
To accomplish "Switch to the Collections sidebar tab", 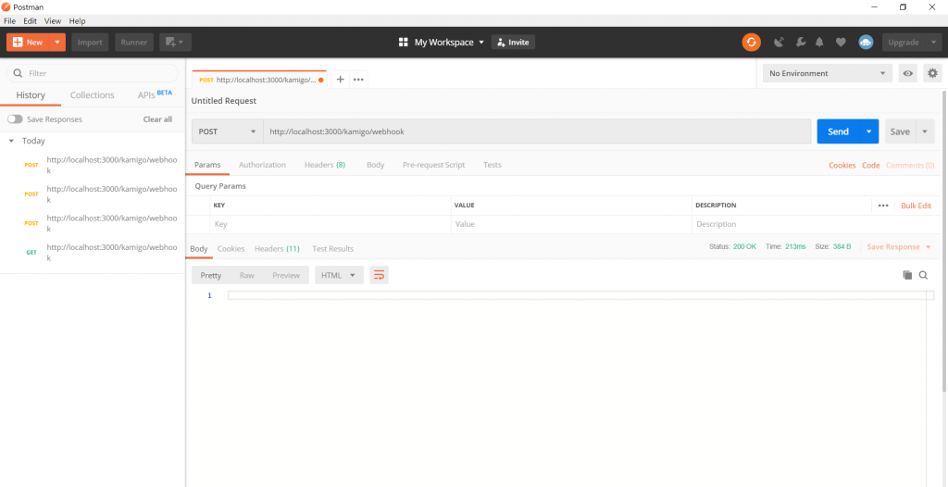I will tap(92, 95).
